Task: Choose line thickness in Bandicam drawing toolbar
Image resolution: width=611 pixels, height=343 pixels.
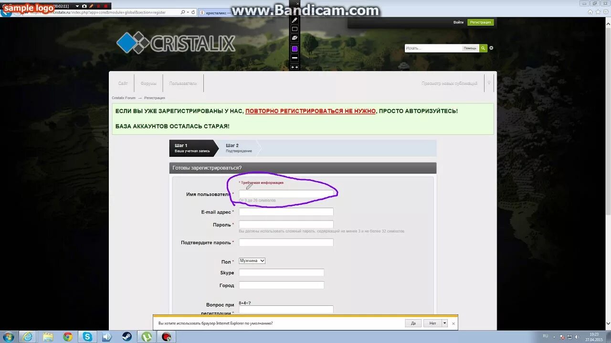Action: click(295, 58)
